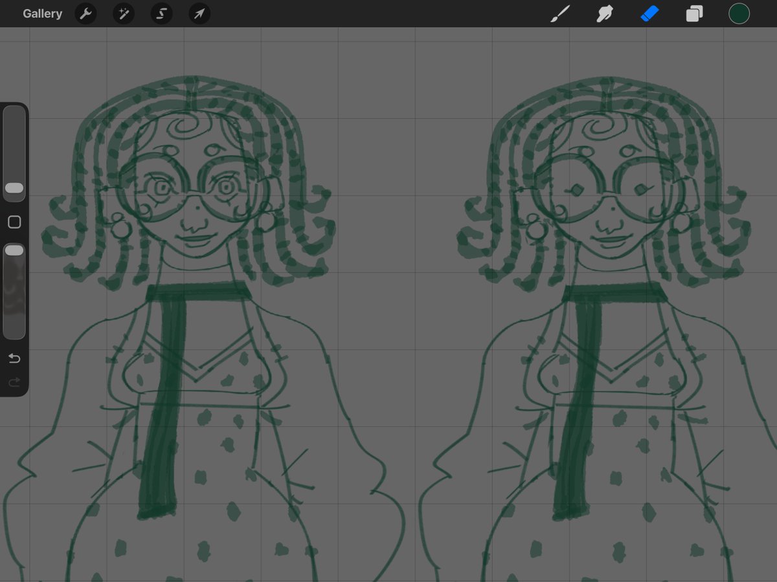777x582 pixels.
Task: Adjust the brush opacity slider handle
Action: [x=14, y=250]
